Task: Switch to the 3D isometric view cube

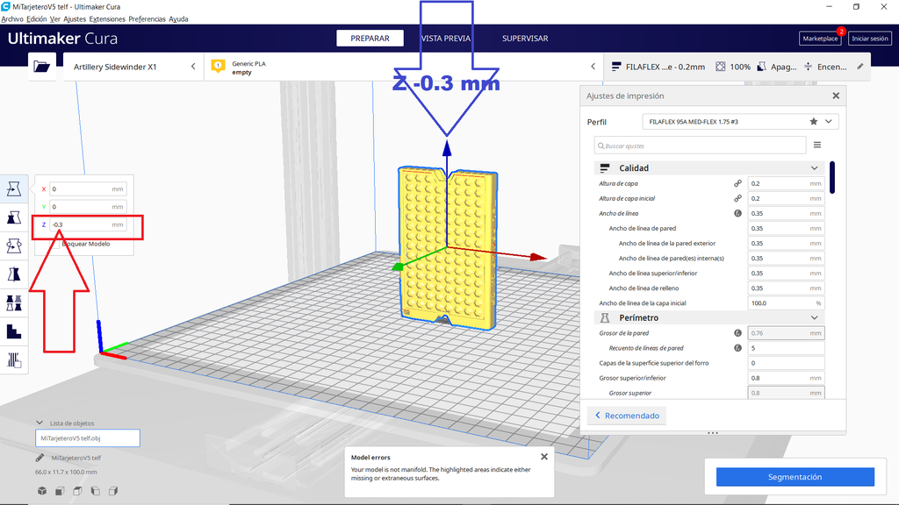Action: click(x=42, y=491)
